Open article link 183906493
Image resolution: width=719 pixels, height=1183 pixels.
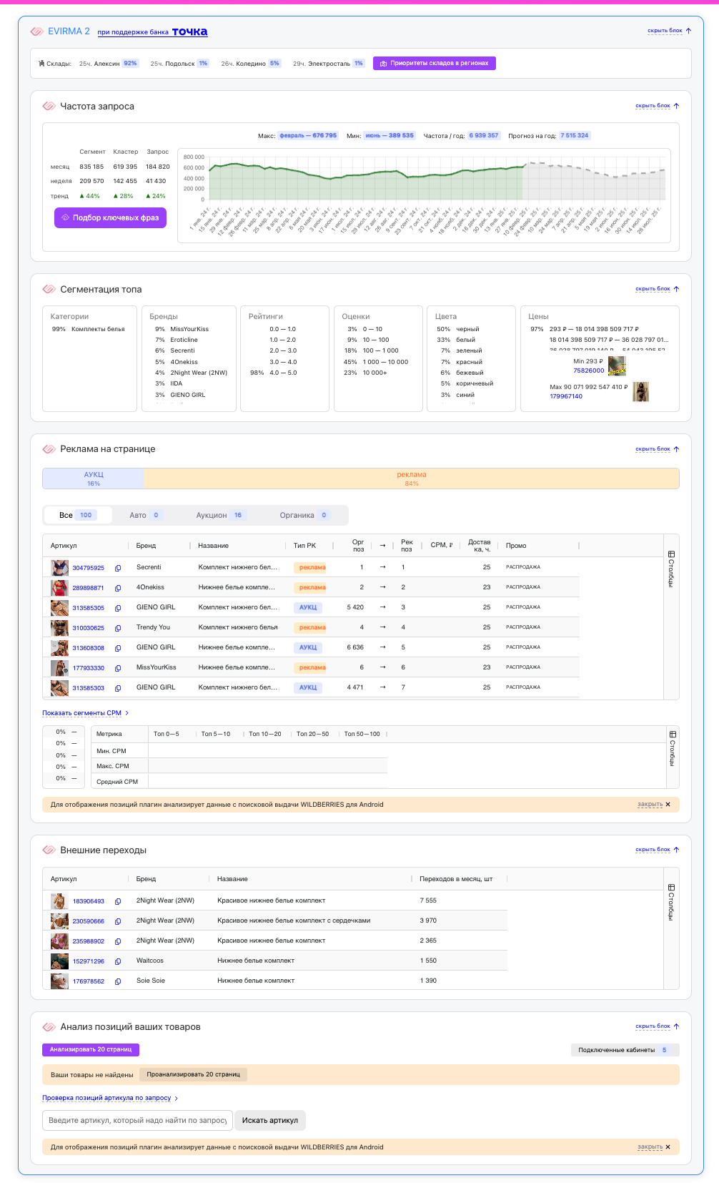tap(89, 901)
